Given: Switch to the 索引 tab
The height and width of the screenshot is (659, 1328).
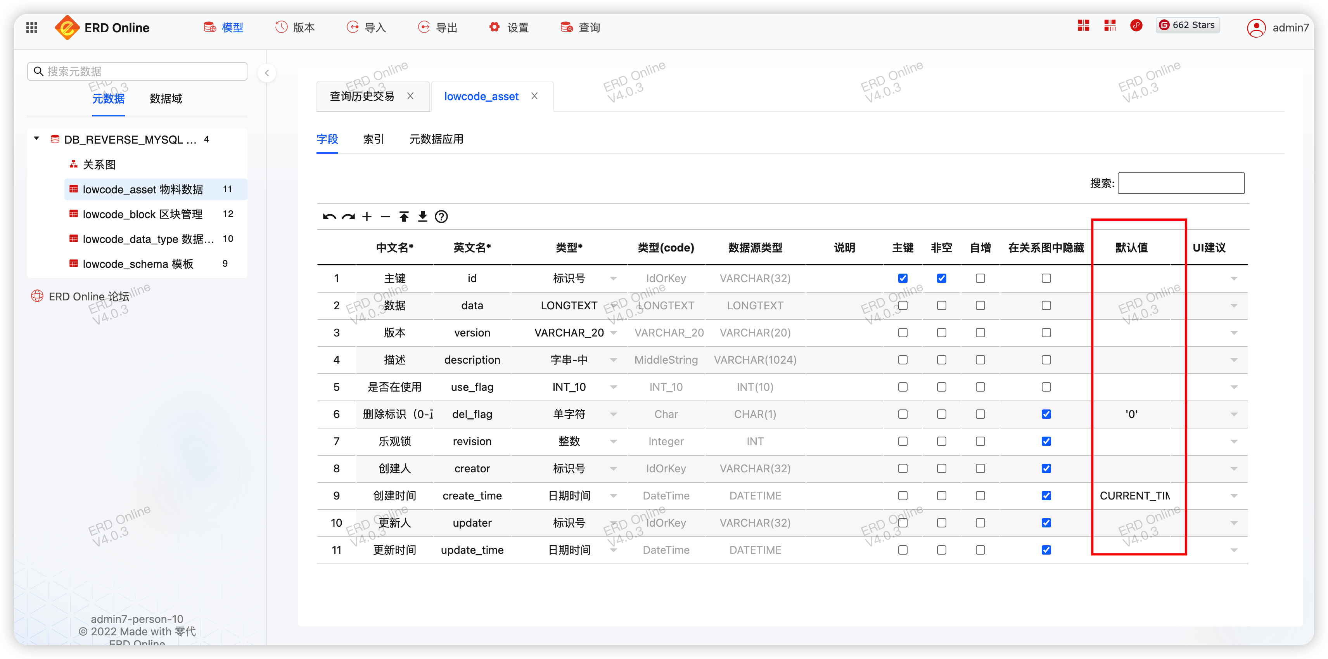Looking at the screenshot, I should [x=373, y=139].
